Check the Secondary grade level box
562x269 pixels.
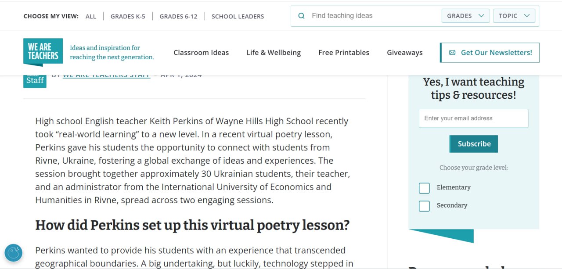tap(424, 206)
